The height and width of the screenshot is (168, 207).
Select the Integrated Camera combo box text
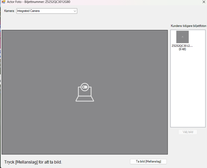click(28, 11)
